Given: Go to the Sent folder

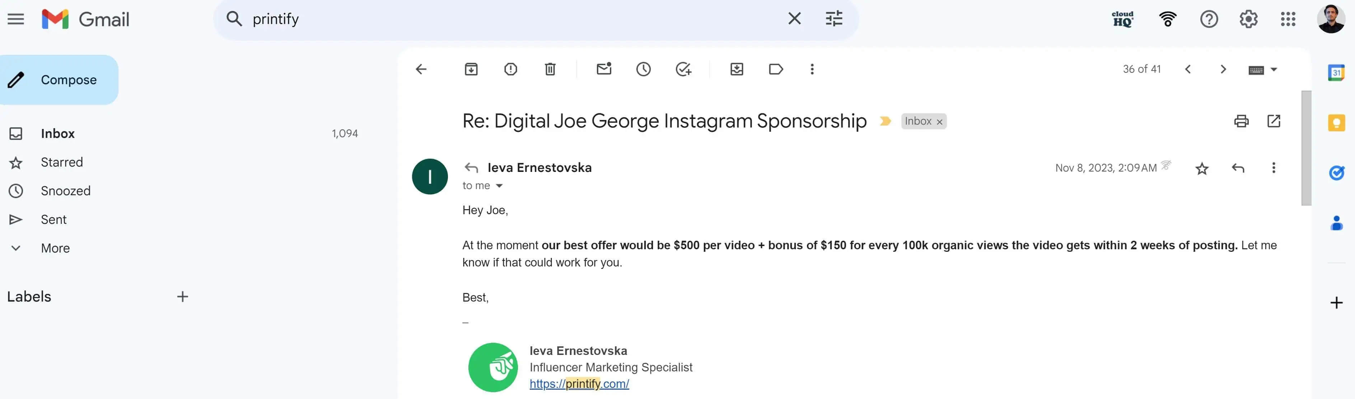Looking at the screenshot, I should click(53, 220).
